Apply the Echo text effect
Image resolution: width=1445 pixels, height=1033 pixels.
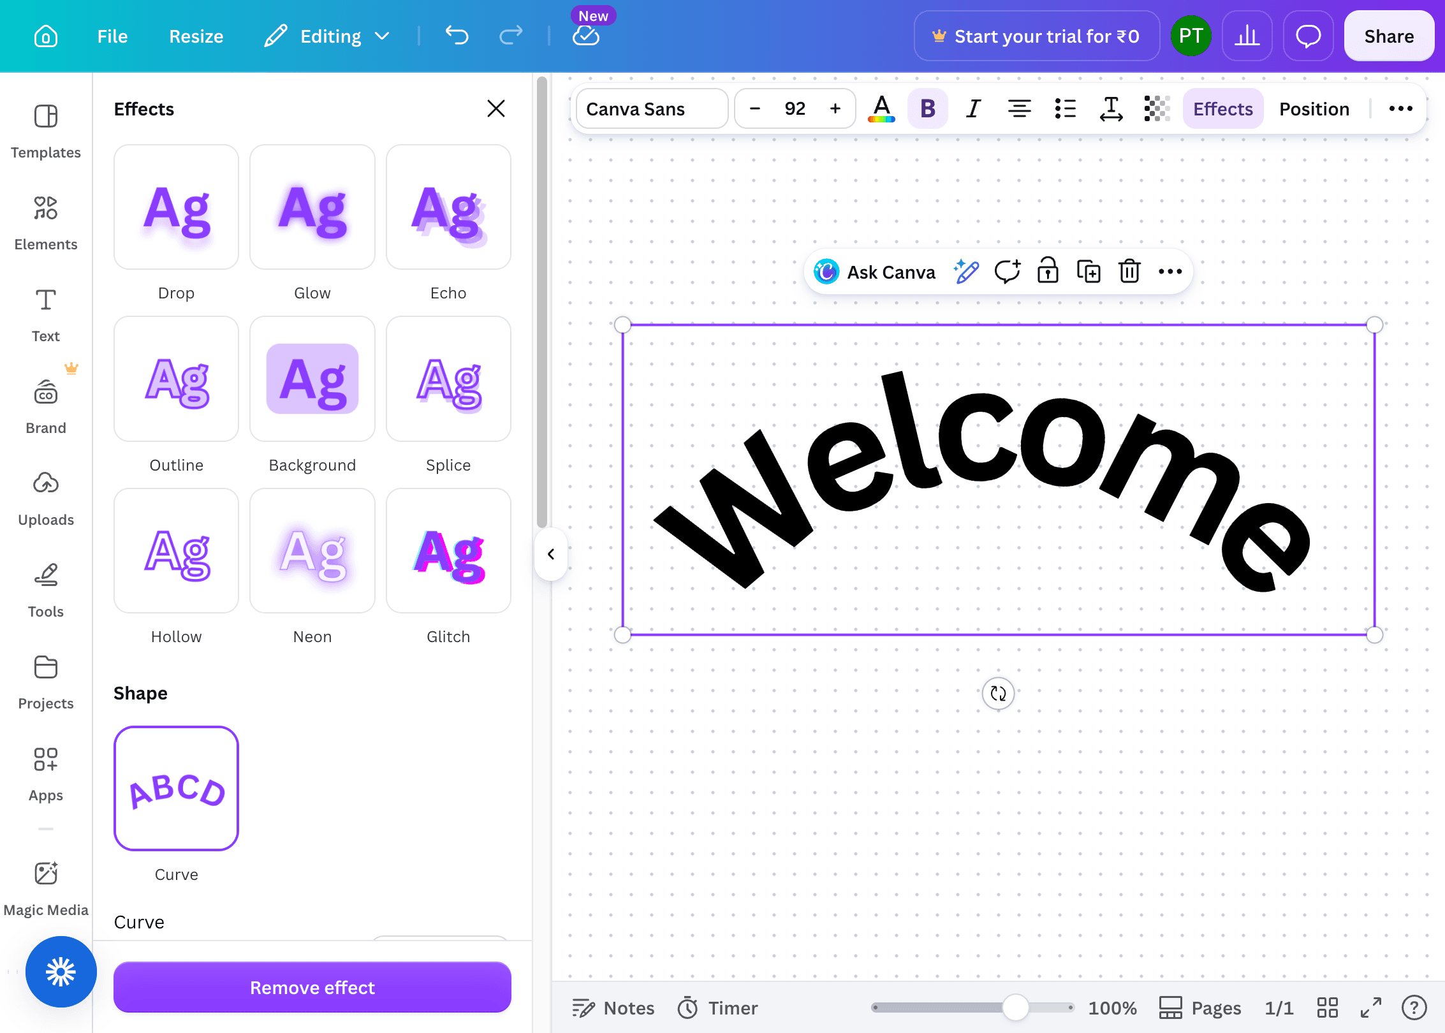coord(448,207)
